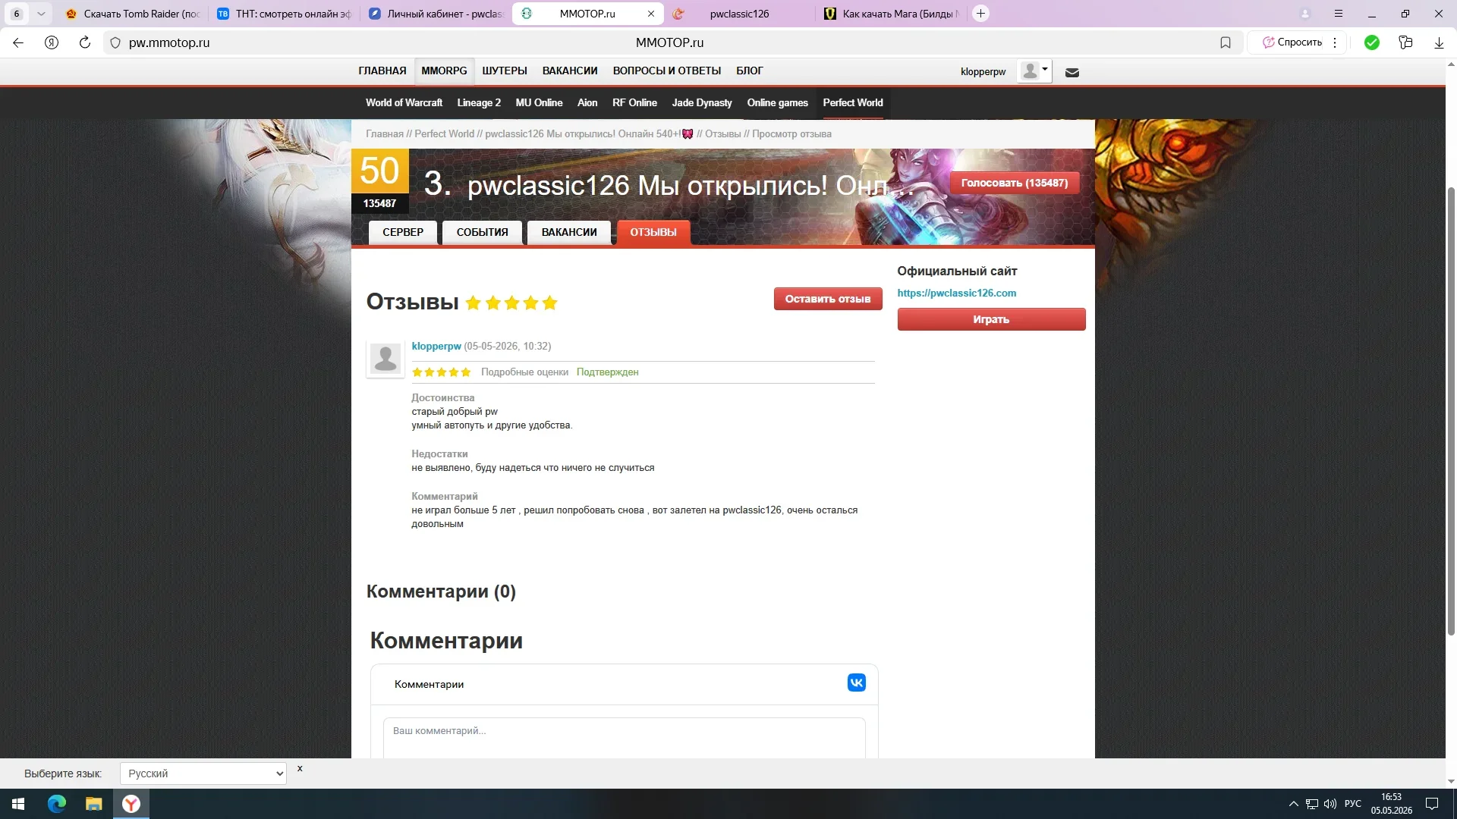Image resolution: width=1457 pixels, height=819 pixels.
Task: Select World of Warcraft game category
Action: click(x=404, y=102)
